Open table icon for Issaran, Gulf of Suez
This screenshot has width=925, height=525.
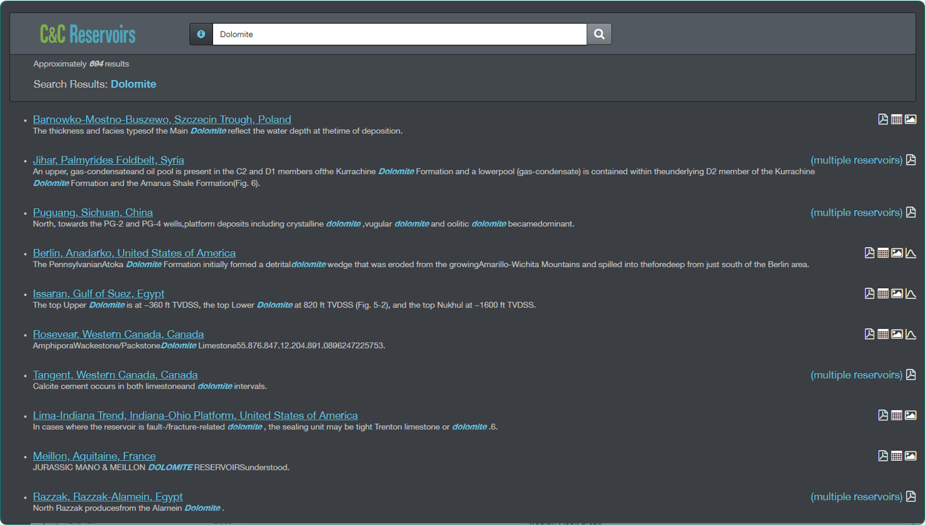pyautogui.click(x=883, y=294)
